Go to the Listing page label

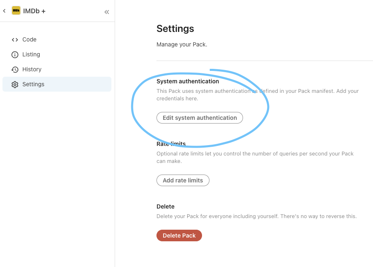(x=31, y=55)
